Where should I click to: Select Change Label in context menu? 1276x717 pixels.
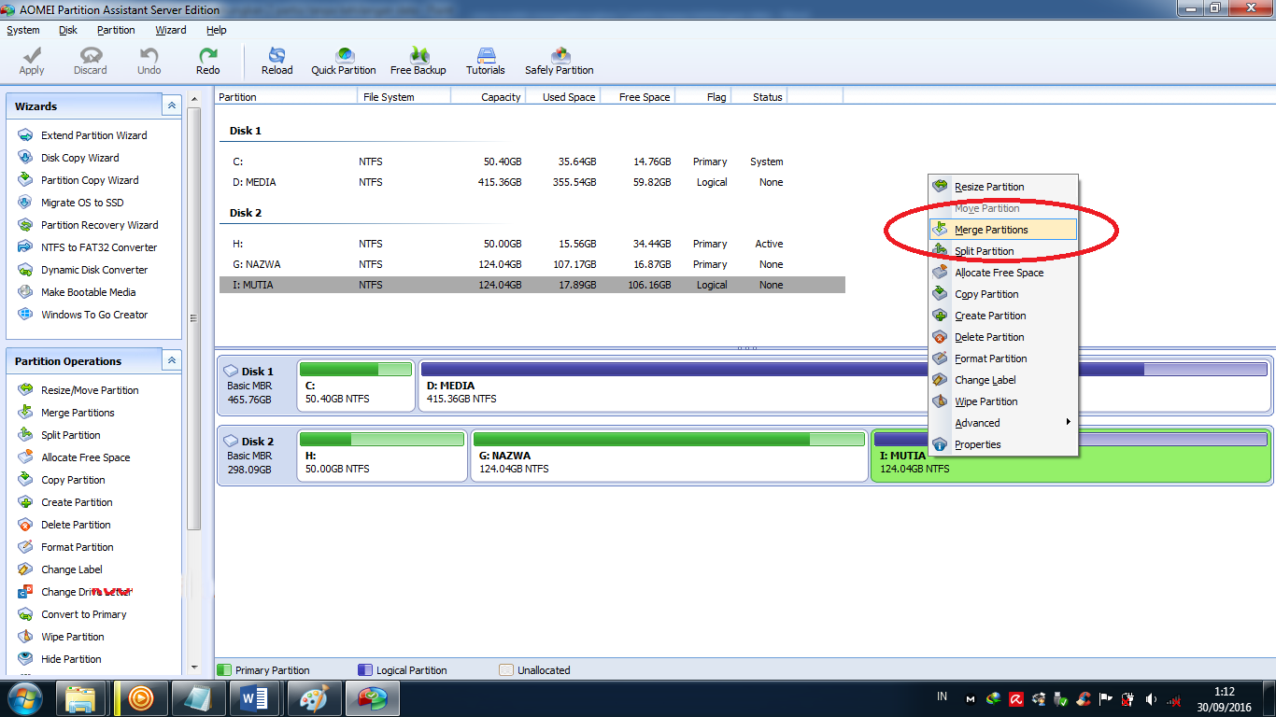1004,380
